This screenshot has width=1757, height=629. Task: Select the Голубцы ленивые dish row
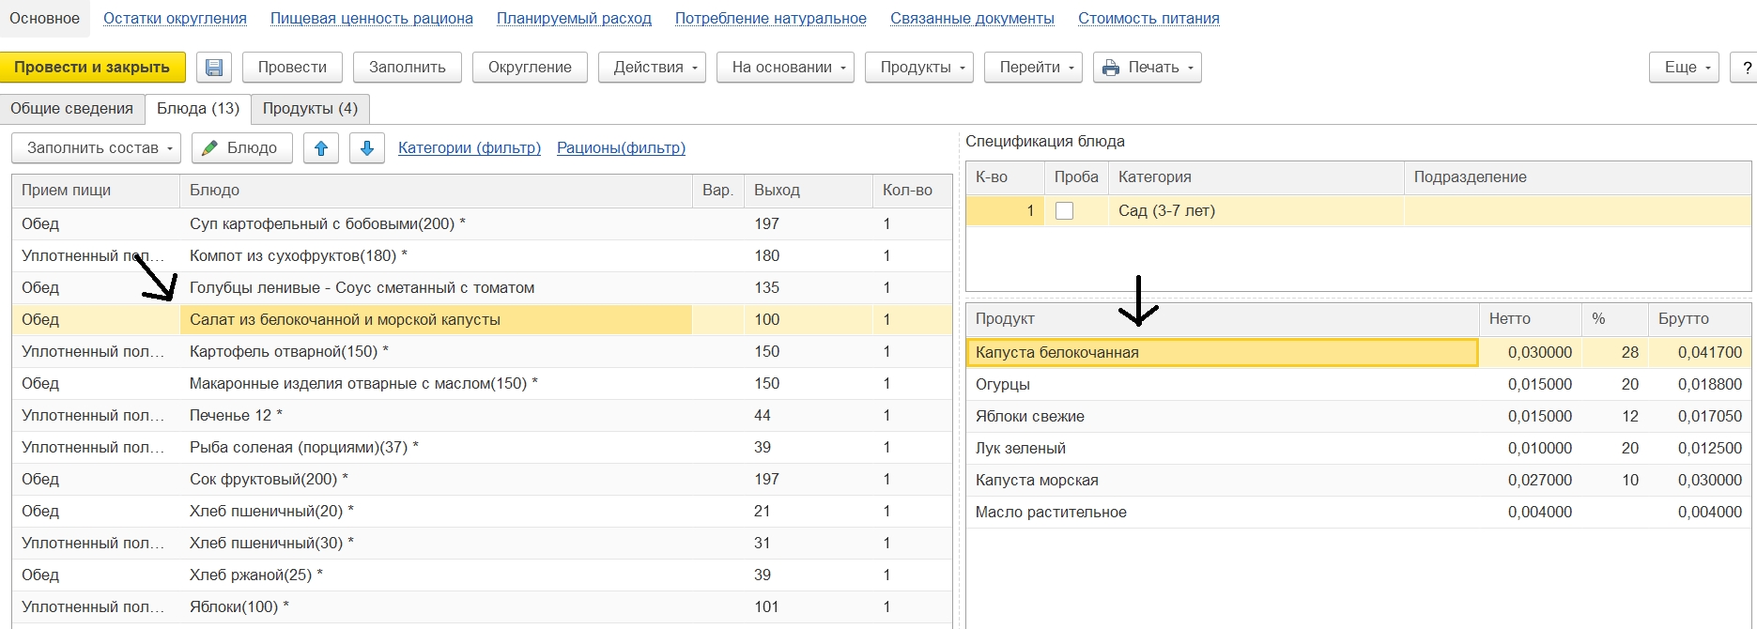coord(362,288)
